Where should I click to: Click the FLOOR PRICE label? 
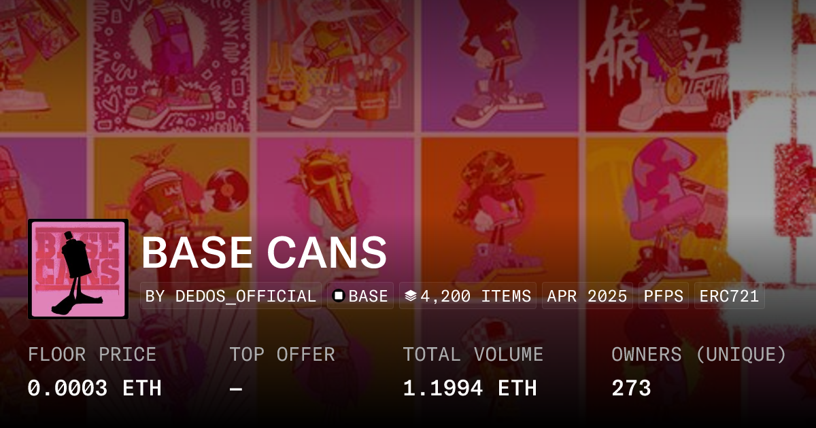[x=92, y=355]
